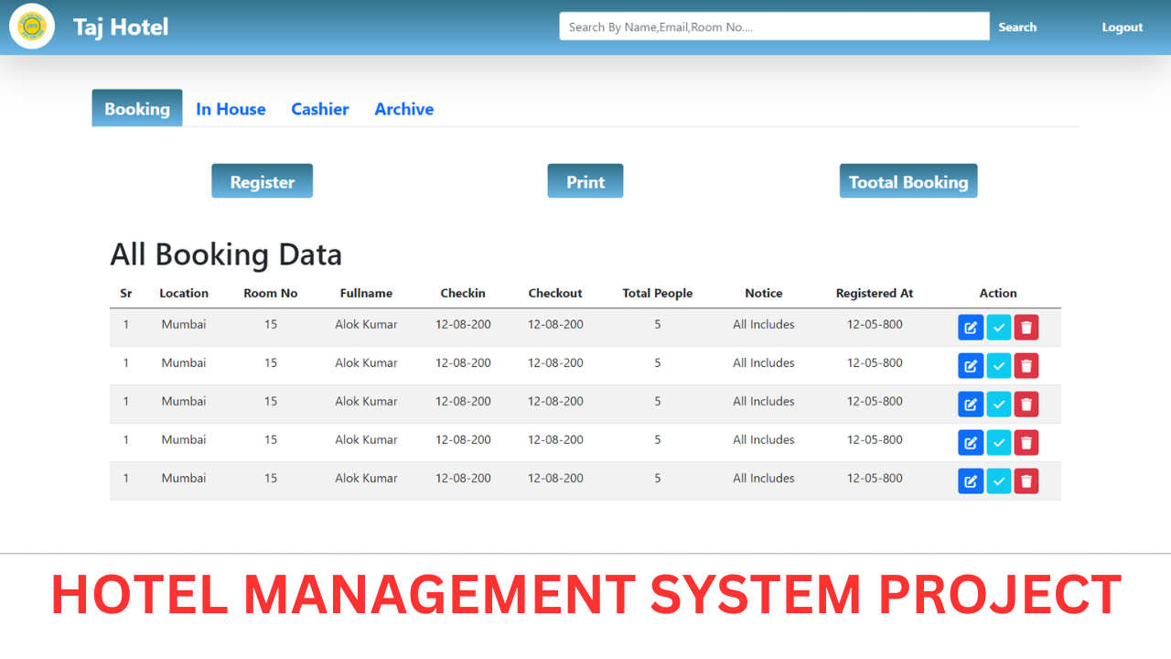Delete the third booking row
1171x659 pixels.
(x=1026, y=405)
